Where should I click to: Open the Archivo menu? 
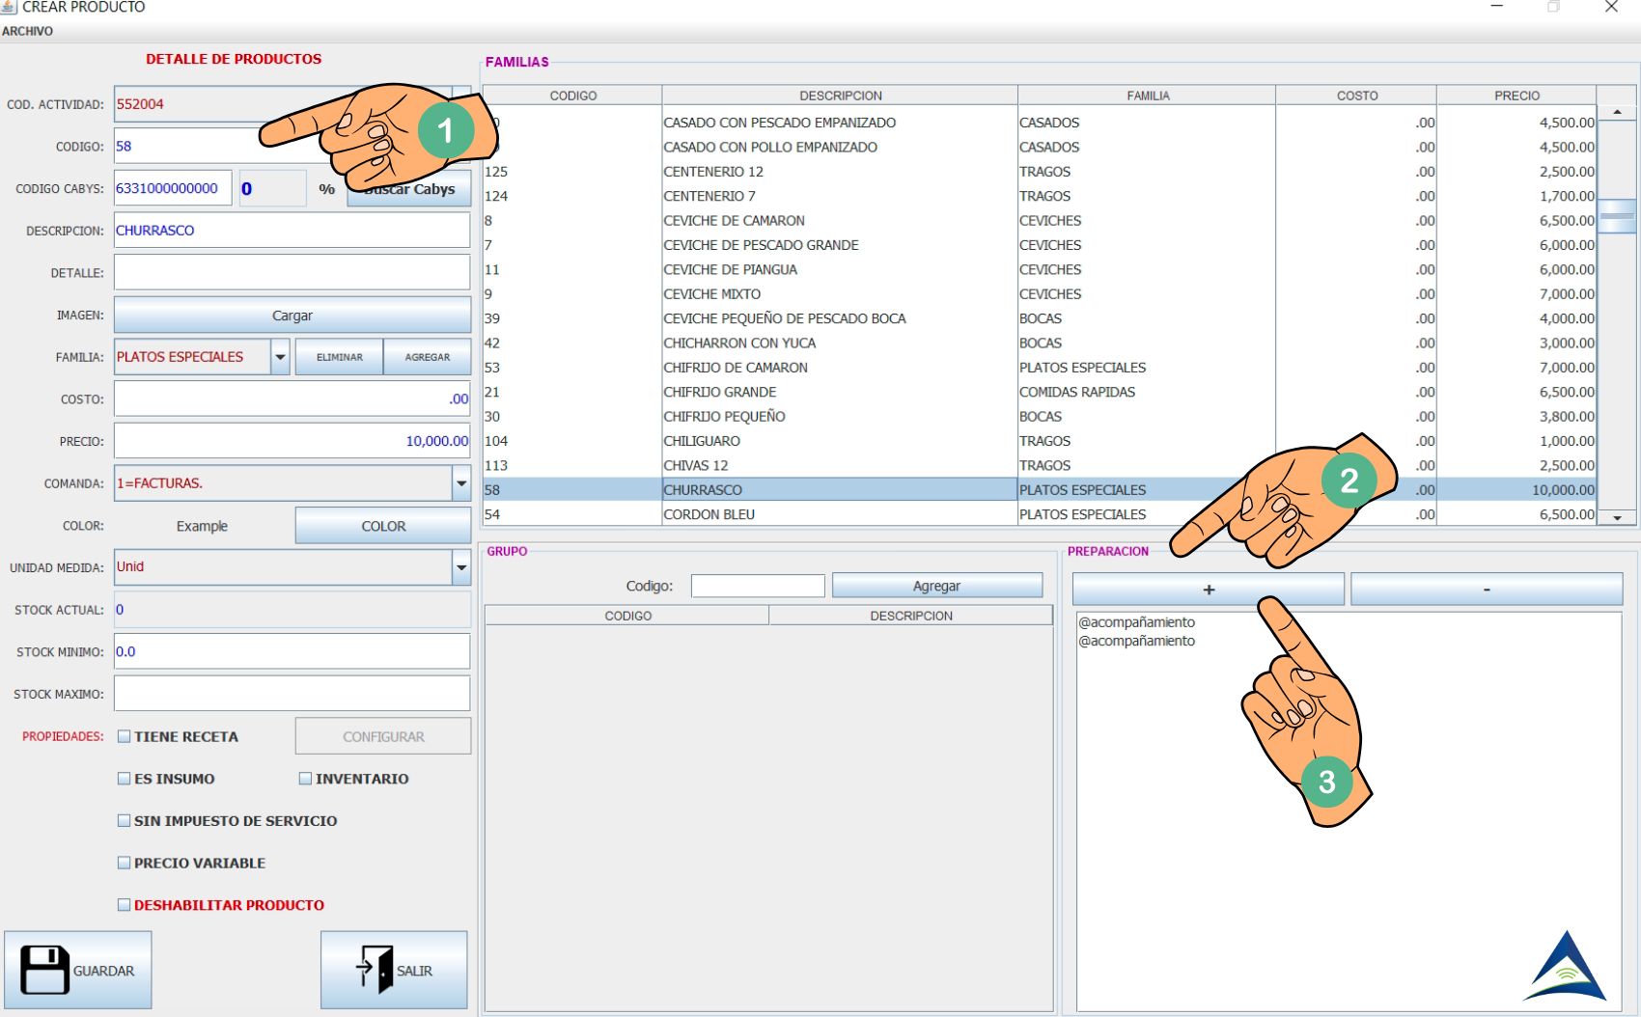pos(28,31)
